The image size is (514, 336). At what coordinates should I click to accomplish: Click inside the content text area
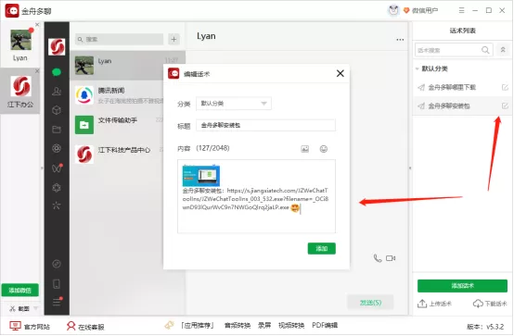[x=256, y=196]
